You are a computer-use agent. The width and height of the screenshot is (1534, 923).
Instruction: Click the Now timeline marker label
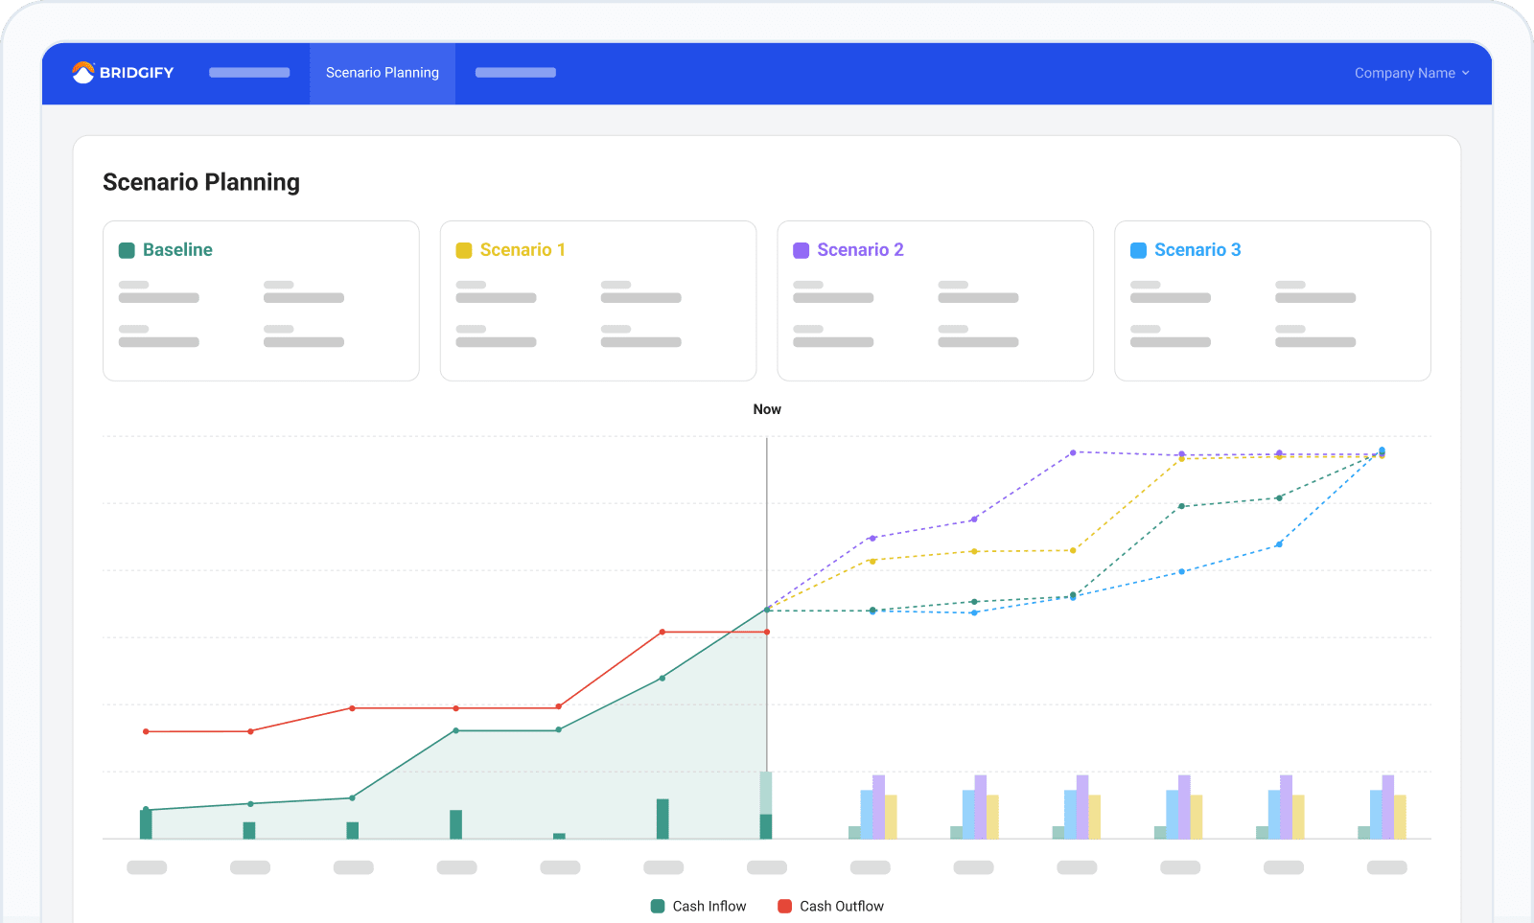click(x=767, y=409)
